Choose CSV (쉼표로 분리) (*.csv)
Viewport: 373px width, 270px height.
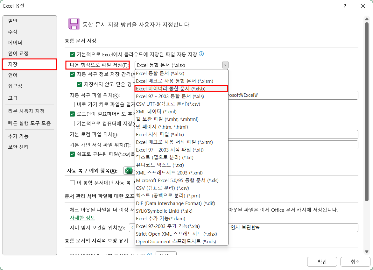pos(181,188)
